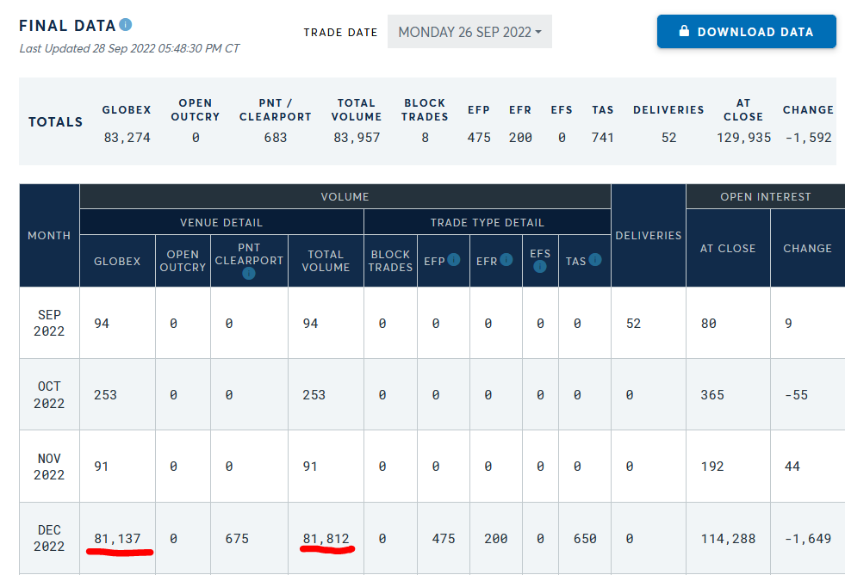Viewport: 845px width, 575px height.
Task: Open the Trade Date dropdown showing Monday 26 Sep 2022
Action: (469, 32)
